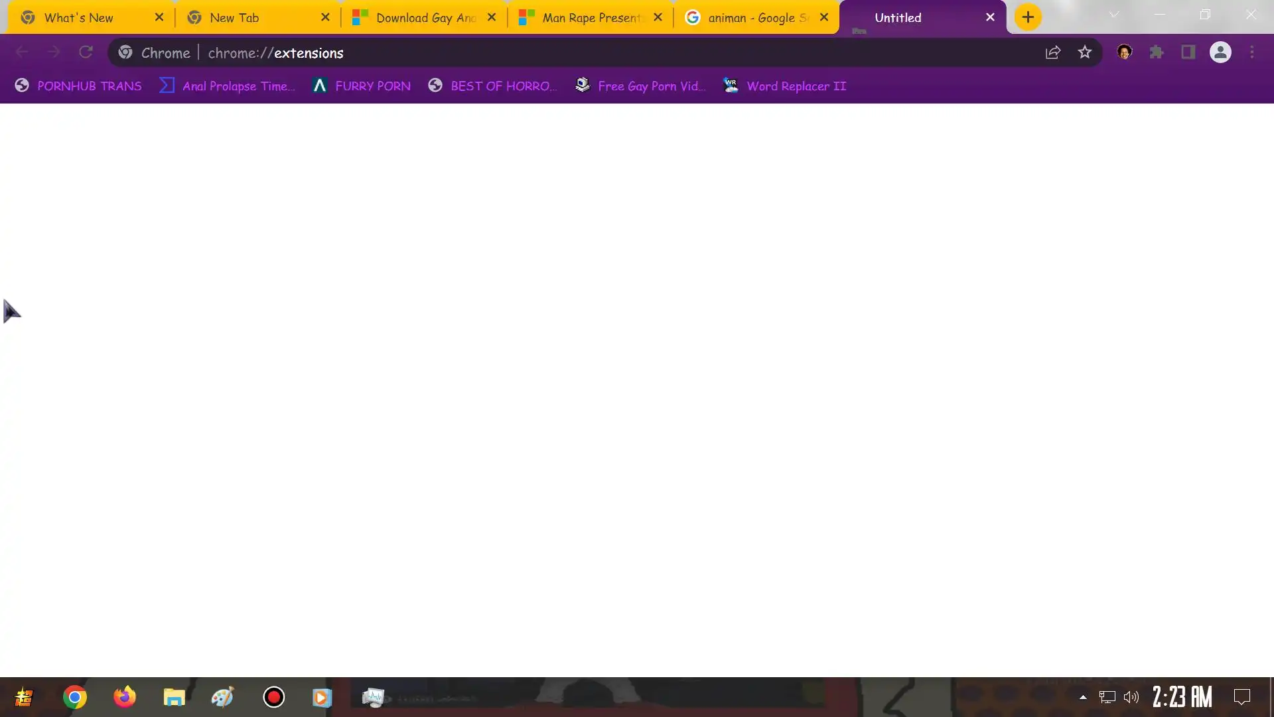
Task: Toggle the browser side panel
Action: pos(1188,52)
